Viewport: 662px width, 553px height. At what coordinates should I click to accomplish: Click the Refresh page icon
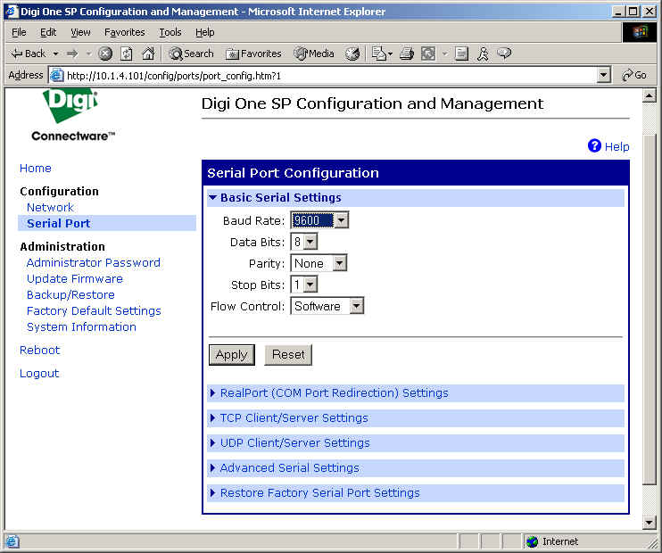coord(127,54)
